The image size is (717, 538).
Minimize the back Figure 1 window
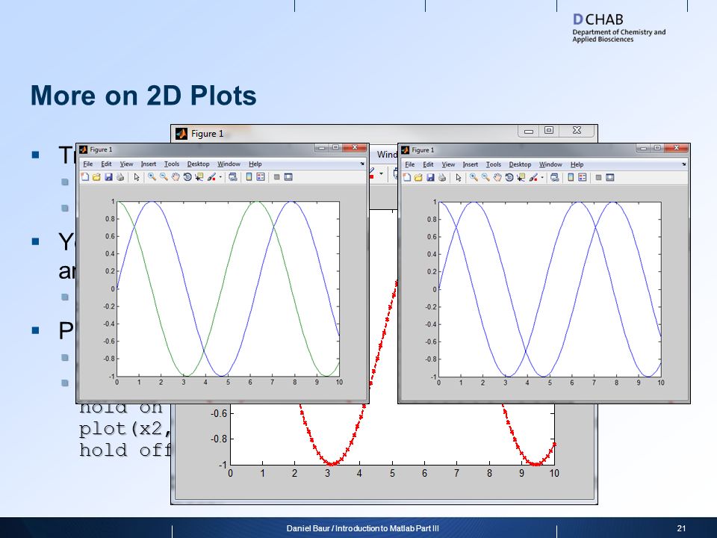[529, 131]
